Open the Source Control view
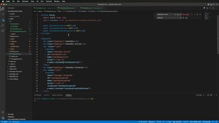The image size is (219, 123). click(3, 20)
